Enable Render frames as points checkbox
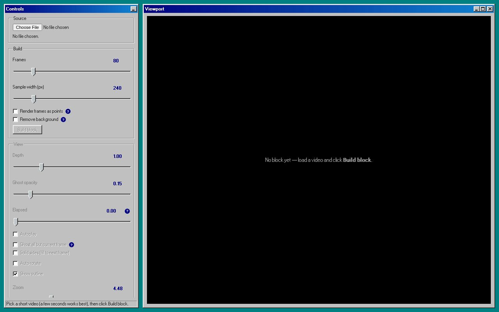 16,112
